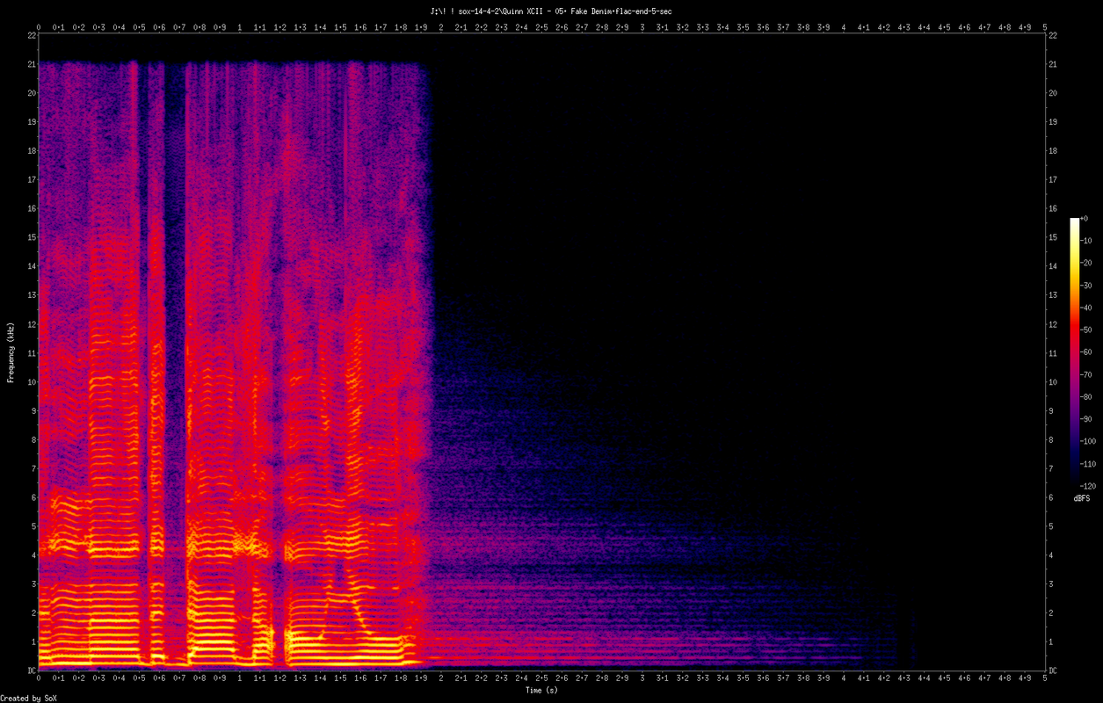Click the 2.5 tick on top time axis
The image size is (1103, 703).
click(x=541, y=27)
